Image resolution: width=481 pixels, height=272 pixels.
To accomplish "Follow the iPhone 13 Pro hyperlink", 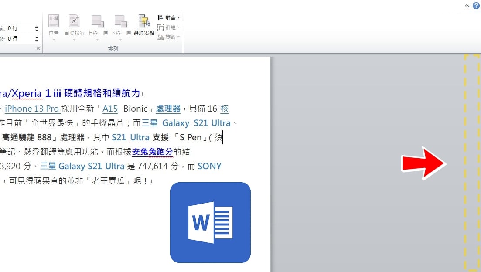I will [32, 109].
